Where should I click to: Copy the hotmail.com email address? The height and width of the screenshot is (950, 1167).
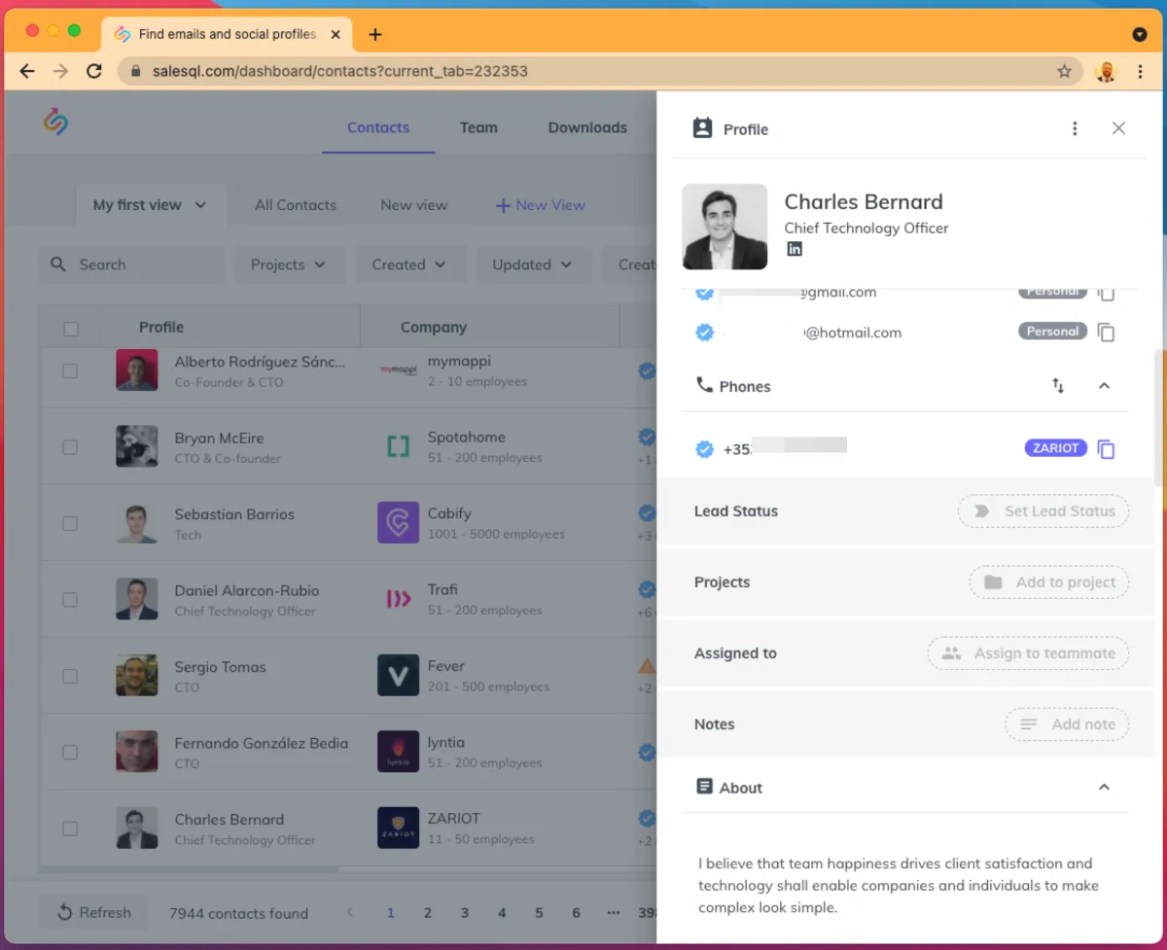click(1106, 333)
